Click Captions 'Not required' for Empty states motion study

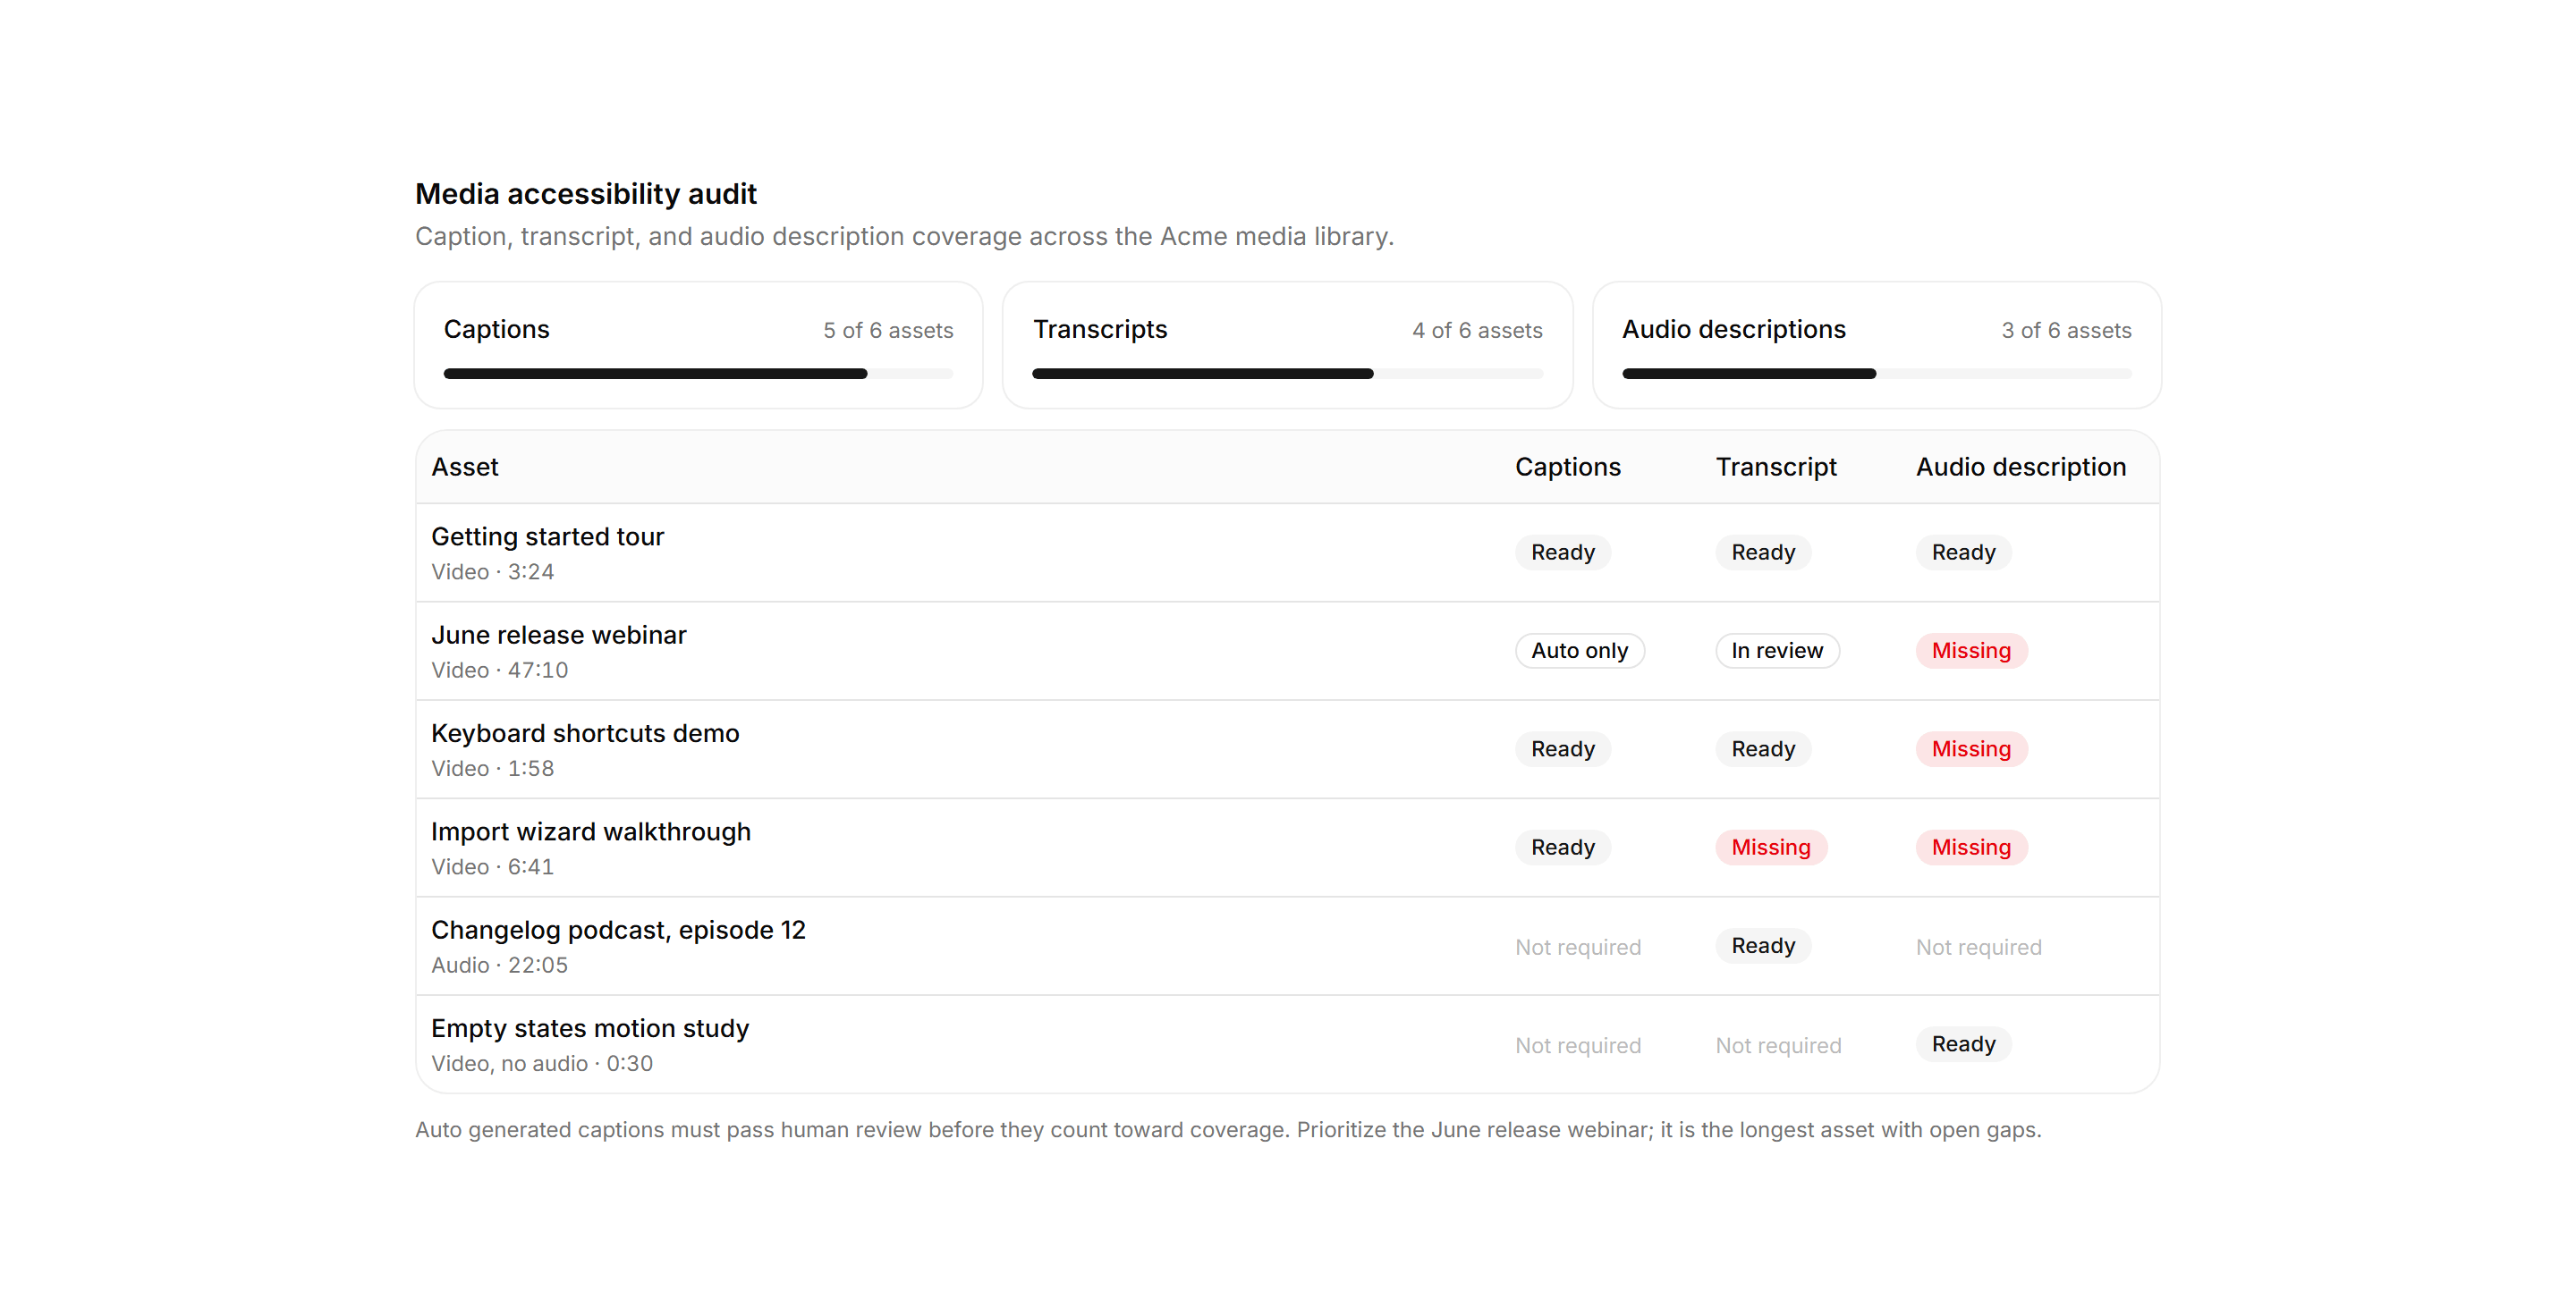pos(1578,1045)
